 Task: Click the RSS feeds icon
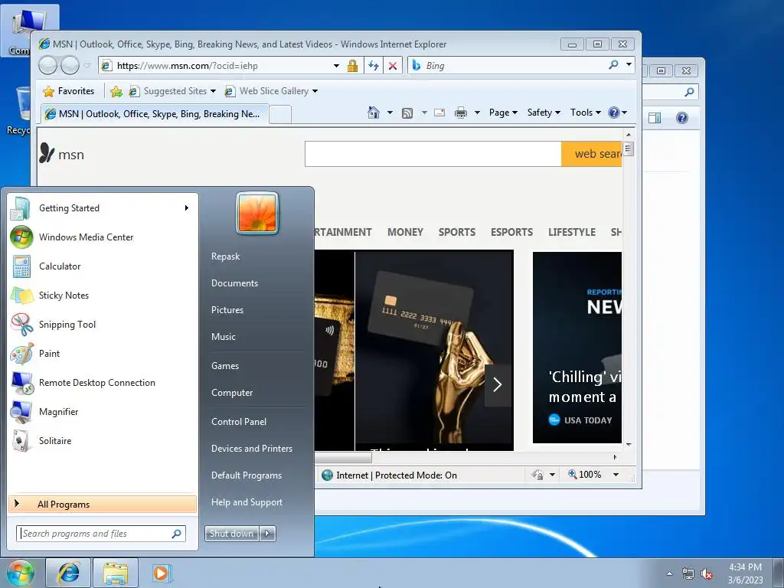pos(407,113)
